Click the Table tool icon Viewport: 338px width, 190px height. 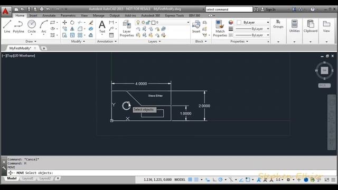pyautogui.click(x=111, y=35)
